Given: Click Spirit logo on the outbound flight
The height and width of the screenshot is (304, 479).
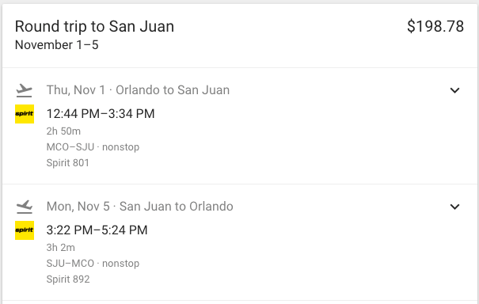Looking at the screenshot, I should [25, 114].
